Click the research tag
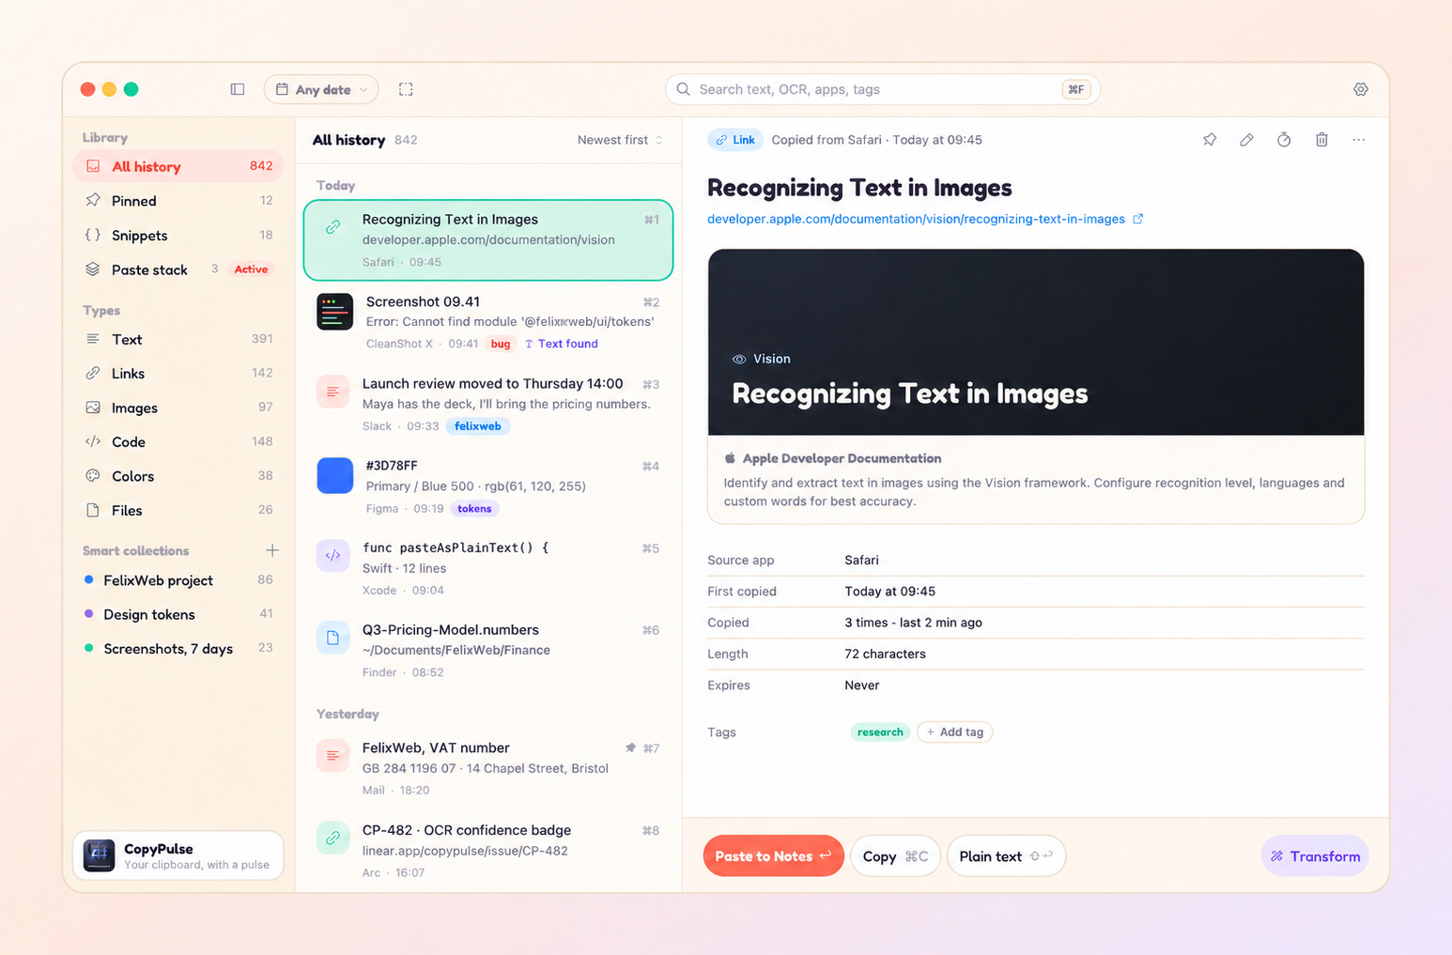The height and width of the screenshot is (955, 1452). point(880,732)
